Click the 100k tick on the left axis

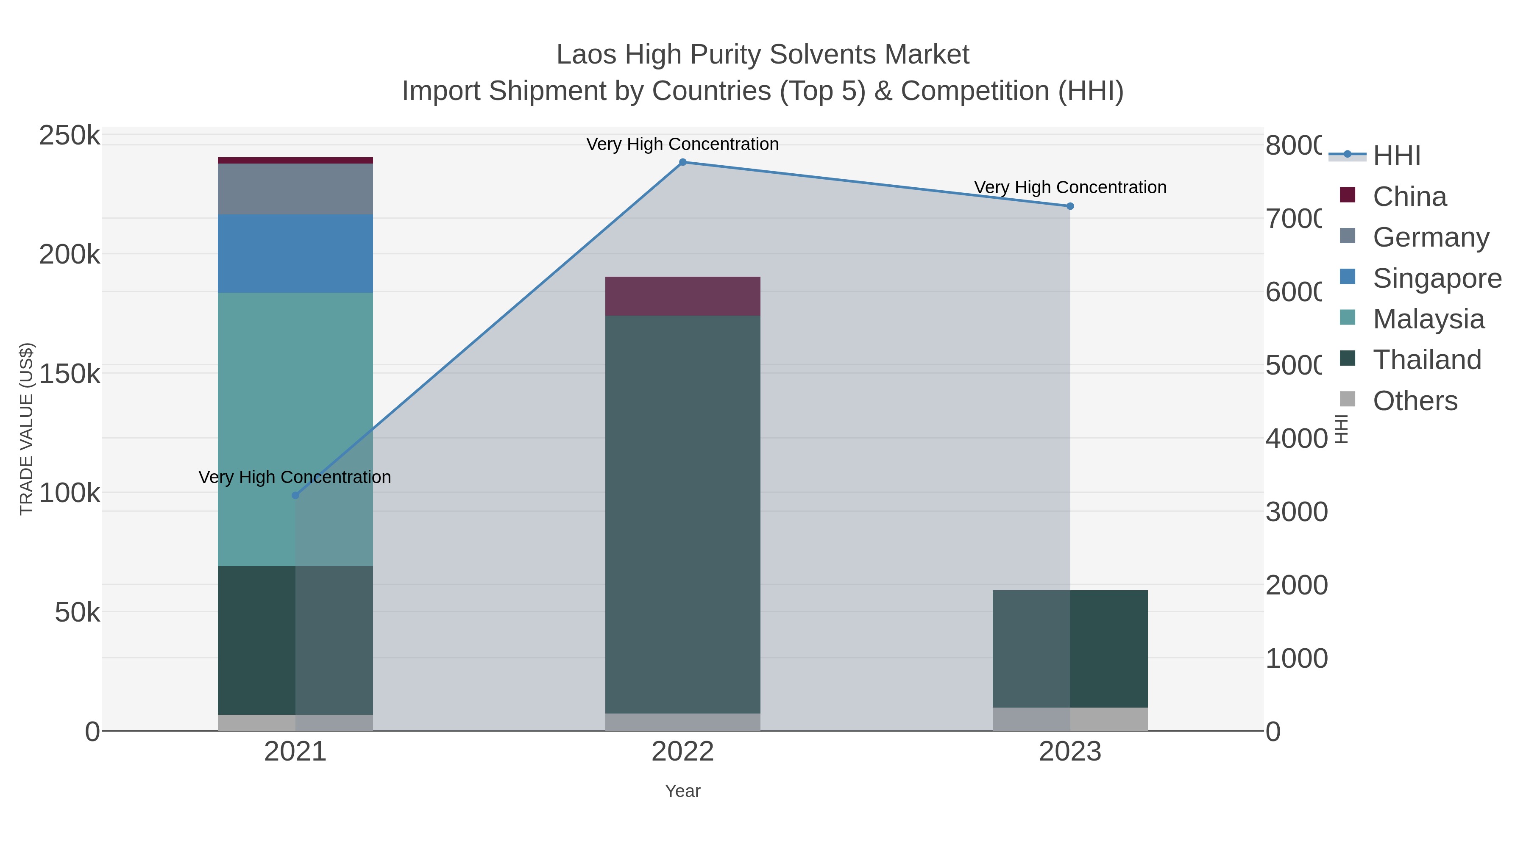pos(70,493)
